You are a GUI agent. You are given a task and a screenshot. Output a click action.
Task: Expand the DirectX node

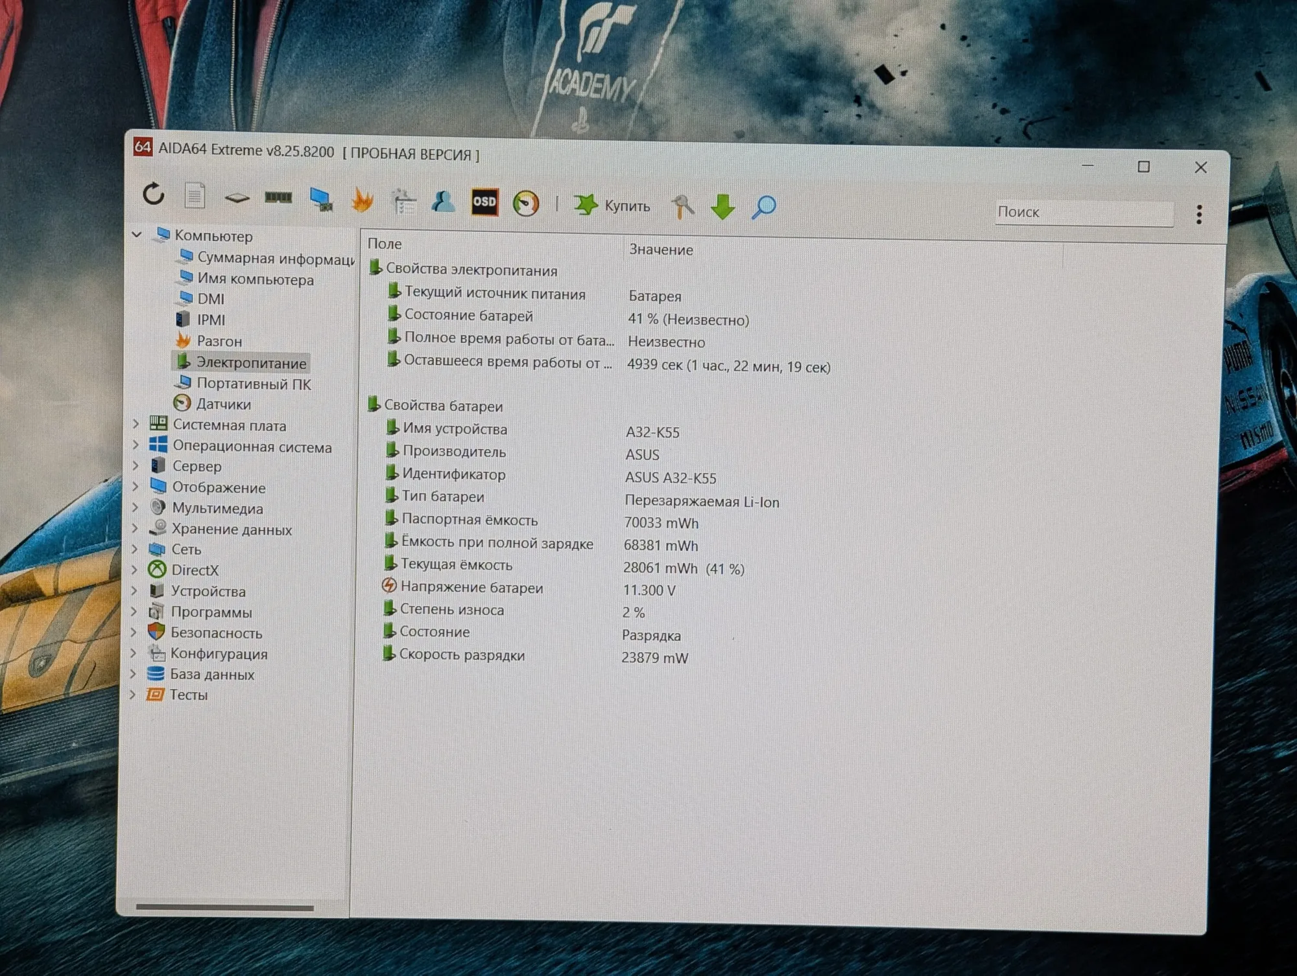(x=134, y=570)
